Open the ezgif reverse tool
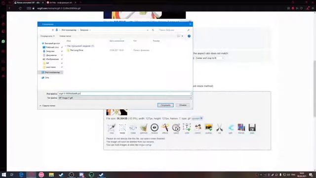The width and height of the screenshot is (316, 178). point(155,129)
